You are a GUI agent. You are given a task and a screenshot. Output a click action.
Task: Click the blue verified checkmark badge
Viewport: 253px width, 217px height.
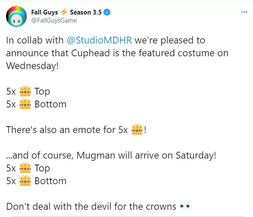click(x=107, y=12)
